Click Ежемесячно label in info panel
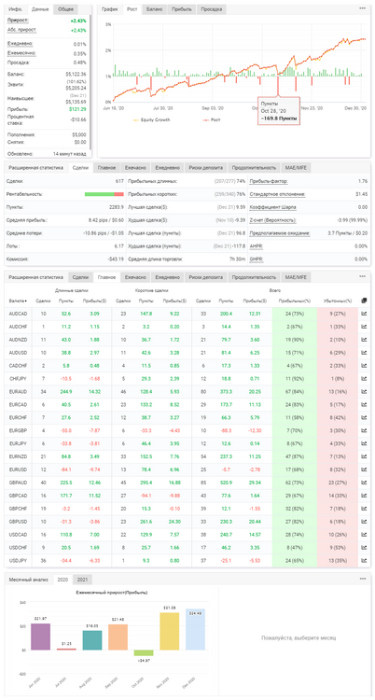This screenshot has height=700, width=375. (x=21, y=53)
